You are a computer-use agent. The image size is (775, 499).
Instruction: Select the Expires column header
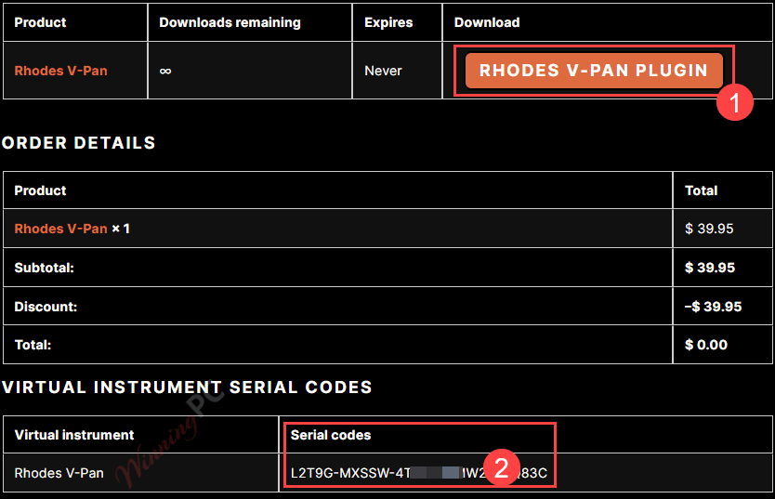(388, 22)
